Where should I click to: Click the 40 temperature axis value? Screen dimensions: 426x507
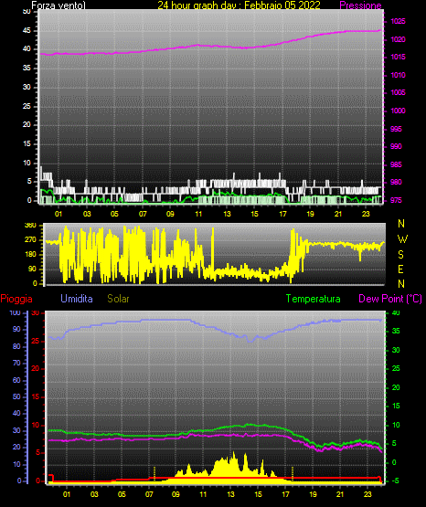tap(396, 312)
